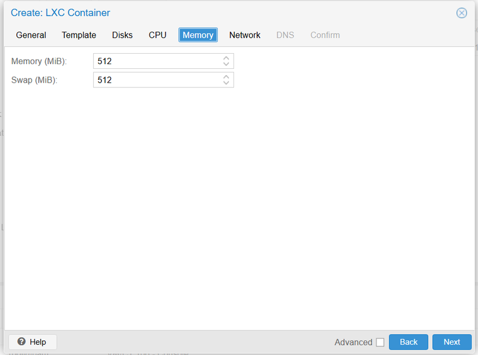Screen dimensions: 478x355
Task: Enable the Advanced checkbox
Action: click(x=380, y=342)
